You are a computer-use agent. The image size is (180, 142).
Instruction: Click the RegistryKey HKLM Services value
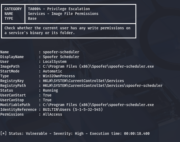83,81
